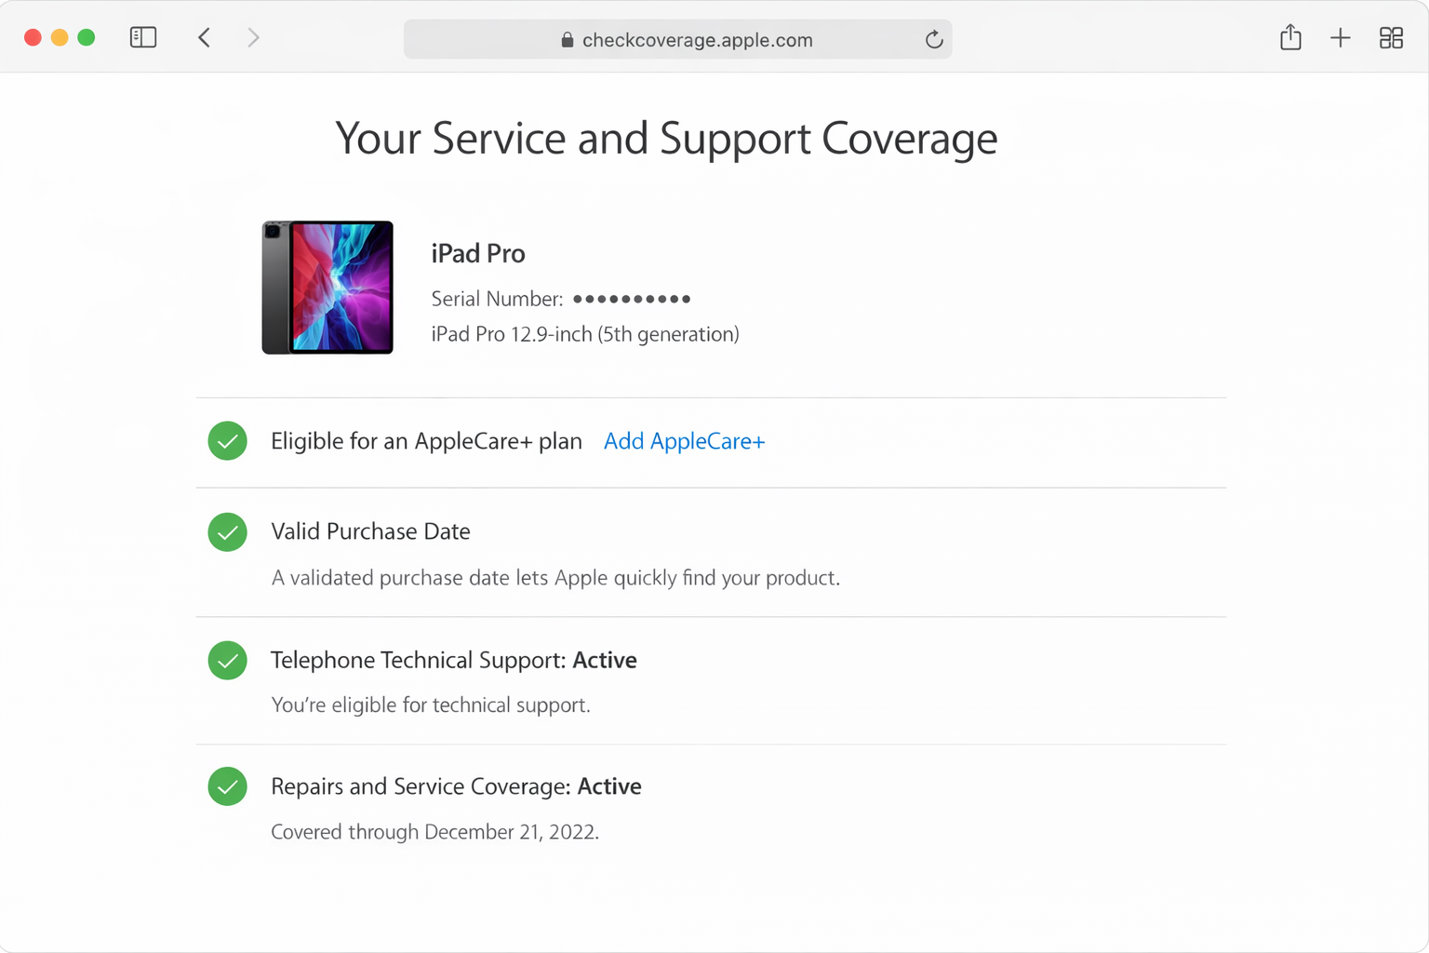Navigate back using the back arrow

point(204,37)
